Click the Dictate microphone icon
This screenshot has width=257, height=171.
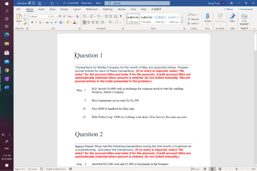click(x=207, y=16)
